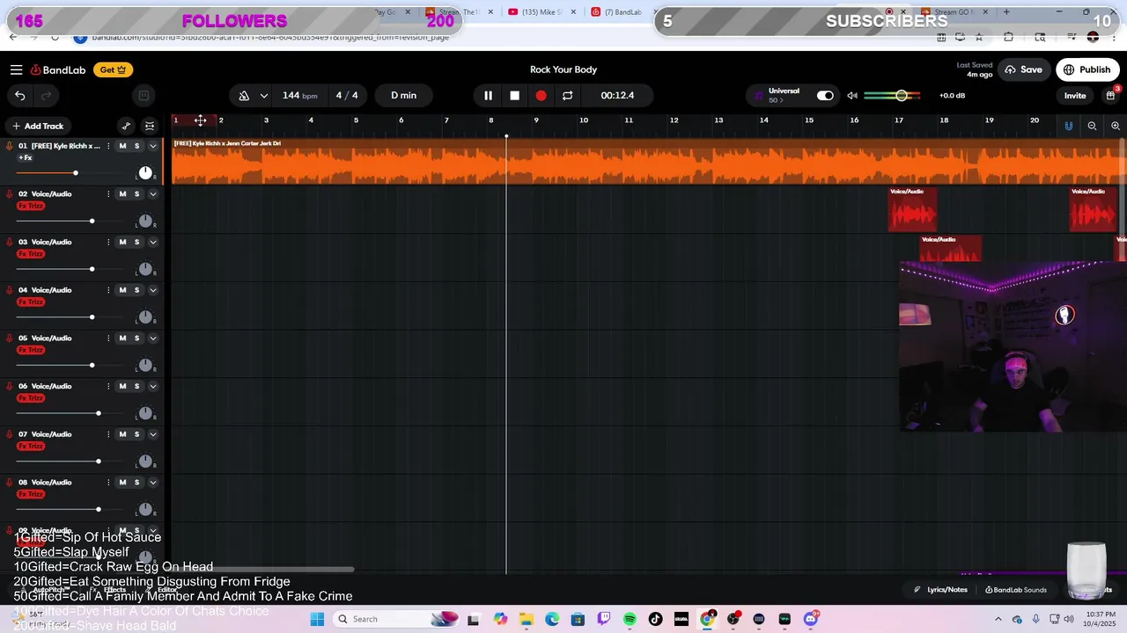
Task: Select Voice/Audio clip at bar 17
Action: 912,209
